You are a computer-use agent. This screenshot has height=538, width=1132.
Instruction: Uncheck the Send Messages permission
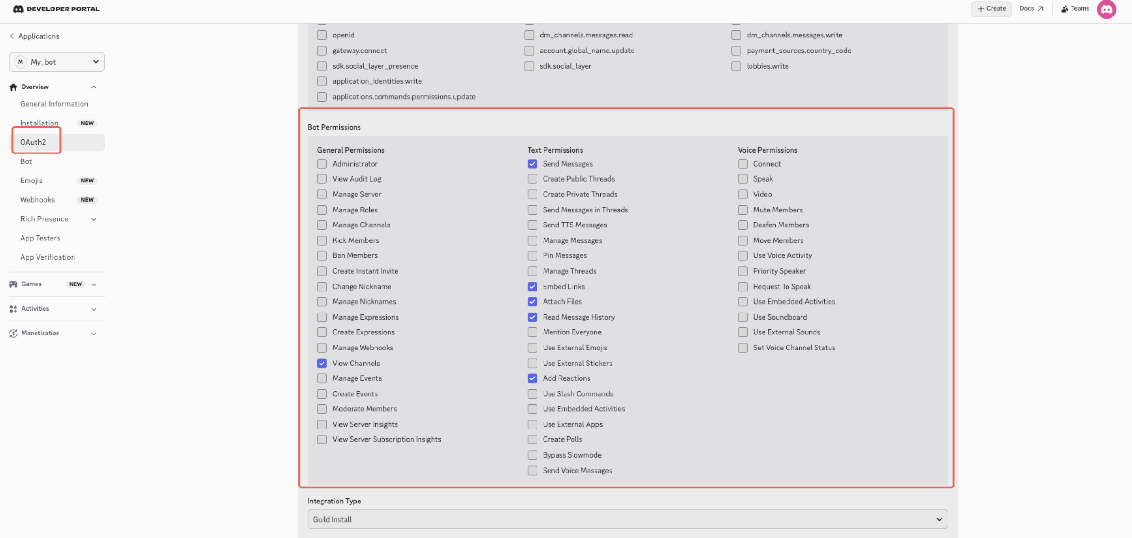click(x=532, y=164)
